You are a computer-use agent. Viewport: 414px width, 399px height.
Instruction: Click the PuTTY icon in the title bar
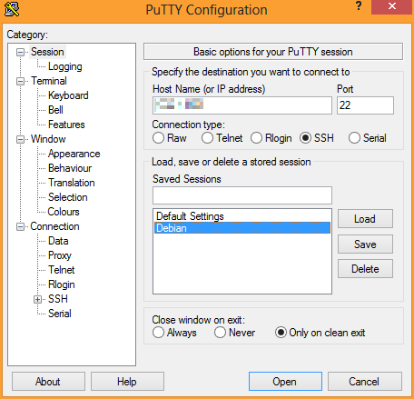(x=12, y=9)
